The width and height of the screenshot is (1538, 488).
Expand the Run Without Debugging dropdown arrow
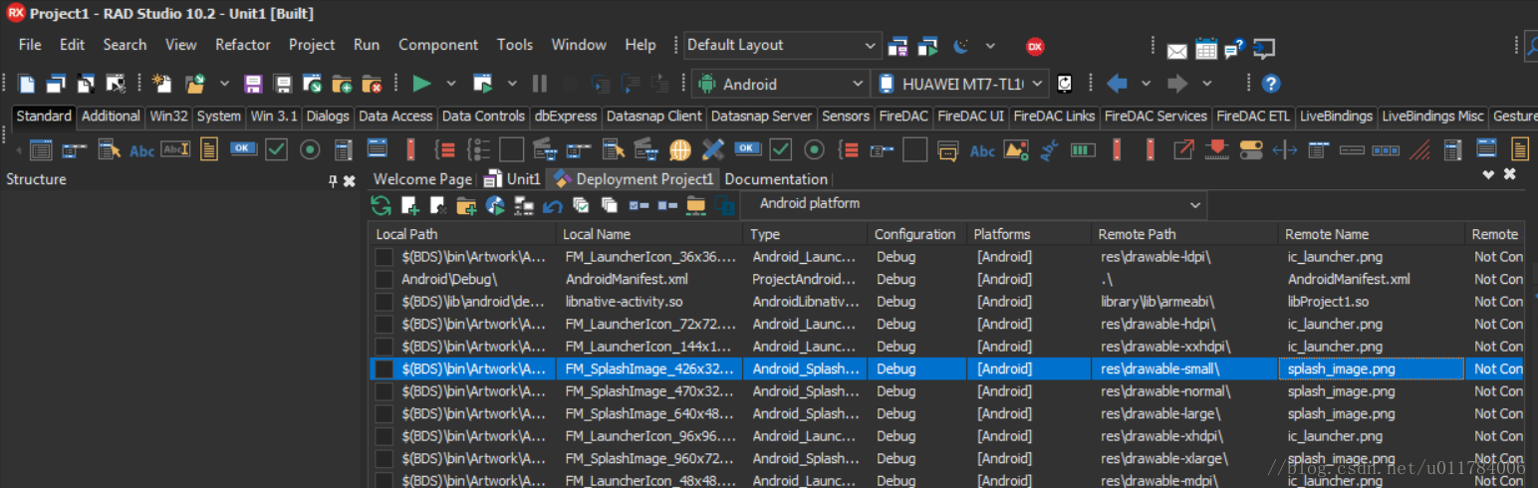[512, 84]
